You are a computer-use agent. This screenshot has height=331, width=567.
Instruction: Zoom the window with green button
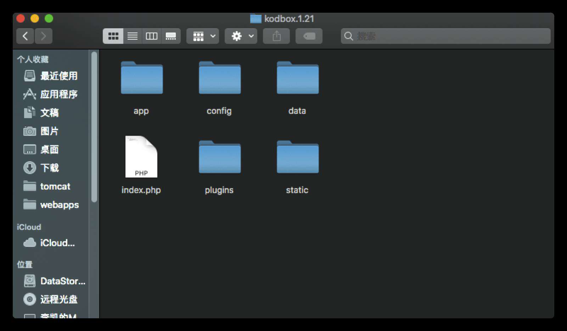(49, 18)
